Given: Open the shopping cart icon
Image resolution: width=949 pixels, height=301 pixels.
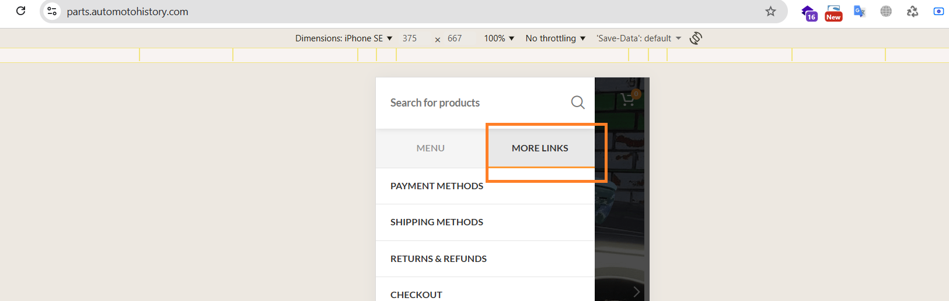Looking at the screenshot, I should coord(629,99).
